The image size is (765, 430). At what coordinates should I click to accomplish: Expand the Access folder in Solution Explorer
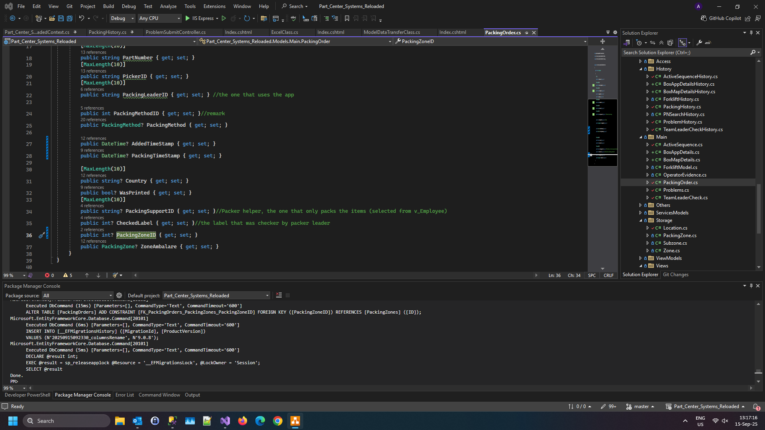click(x=640, y=61)
